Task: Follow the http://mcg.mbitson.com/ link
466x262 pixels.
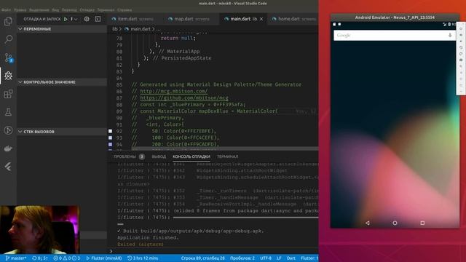Action: pos(174,91)
